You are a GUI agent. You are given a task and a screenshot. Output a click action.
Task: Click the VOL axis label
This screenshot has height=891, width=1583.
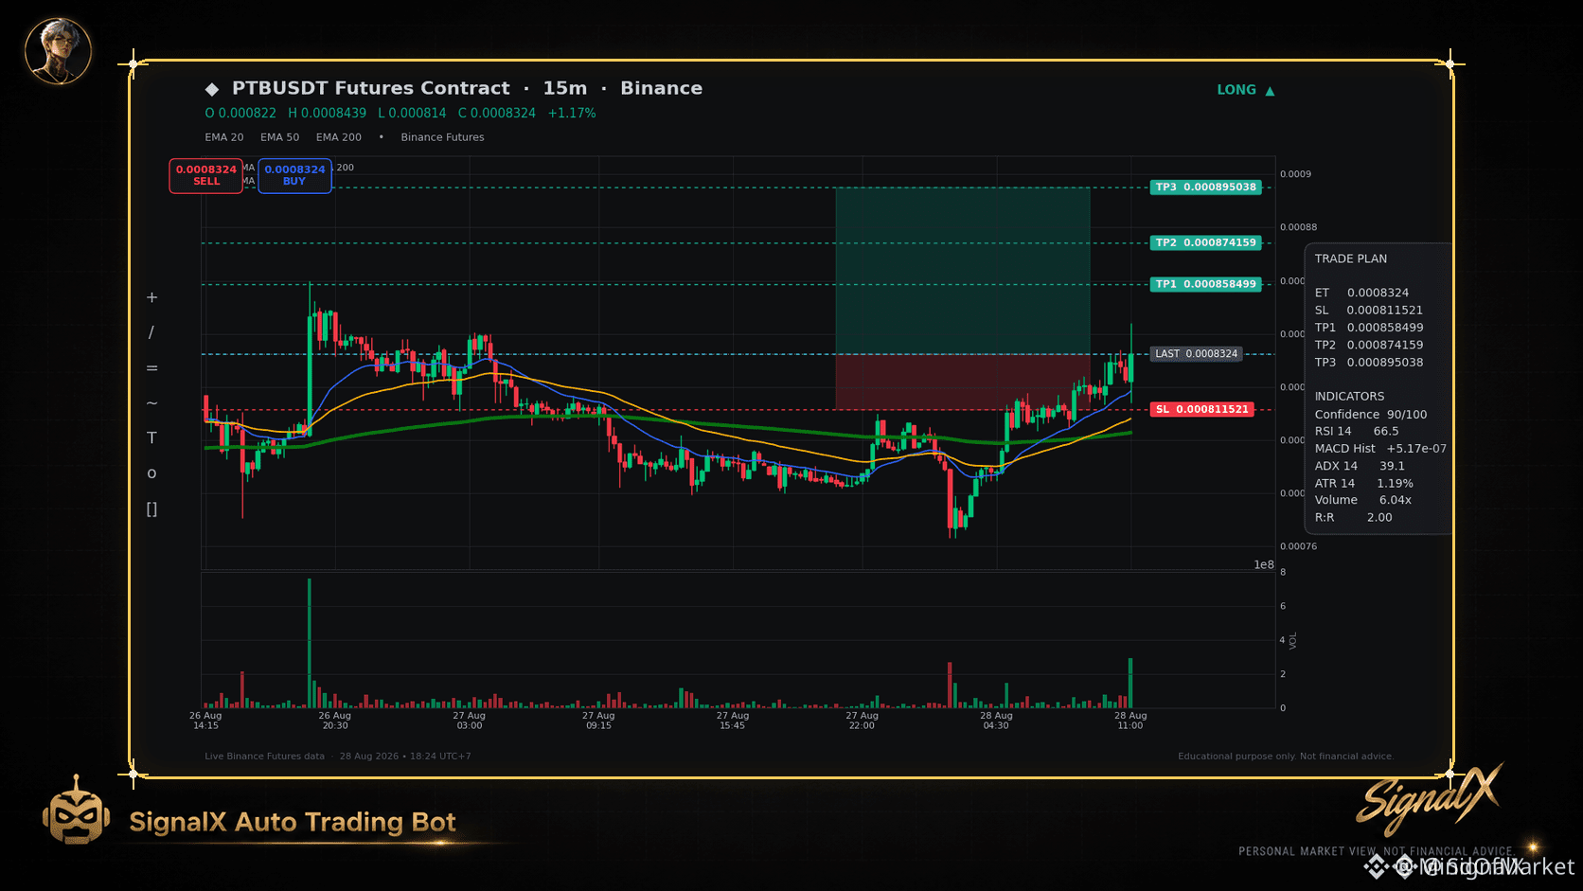pyautogui.click(x=1293, y=640)
